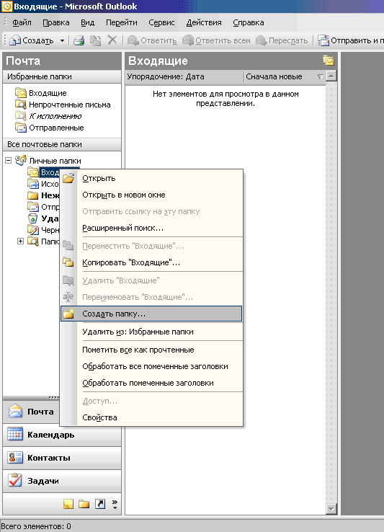Open the navigation pane configure buttons chevron

tap(115, 504)
